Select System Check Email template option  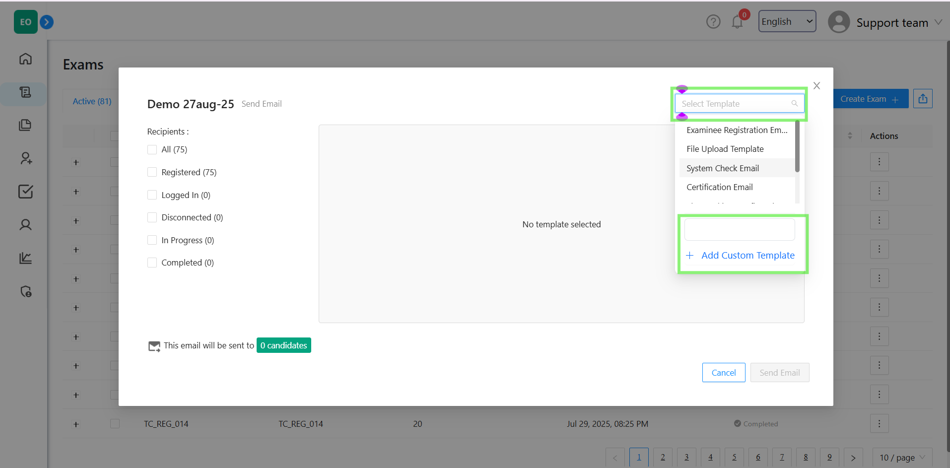point(722,168)
